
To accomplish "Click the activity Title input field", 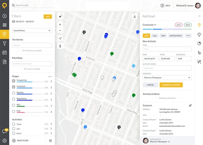I will click(x=167, y=49).
